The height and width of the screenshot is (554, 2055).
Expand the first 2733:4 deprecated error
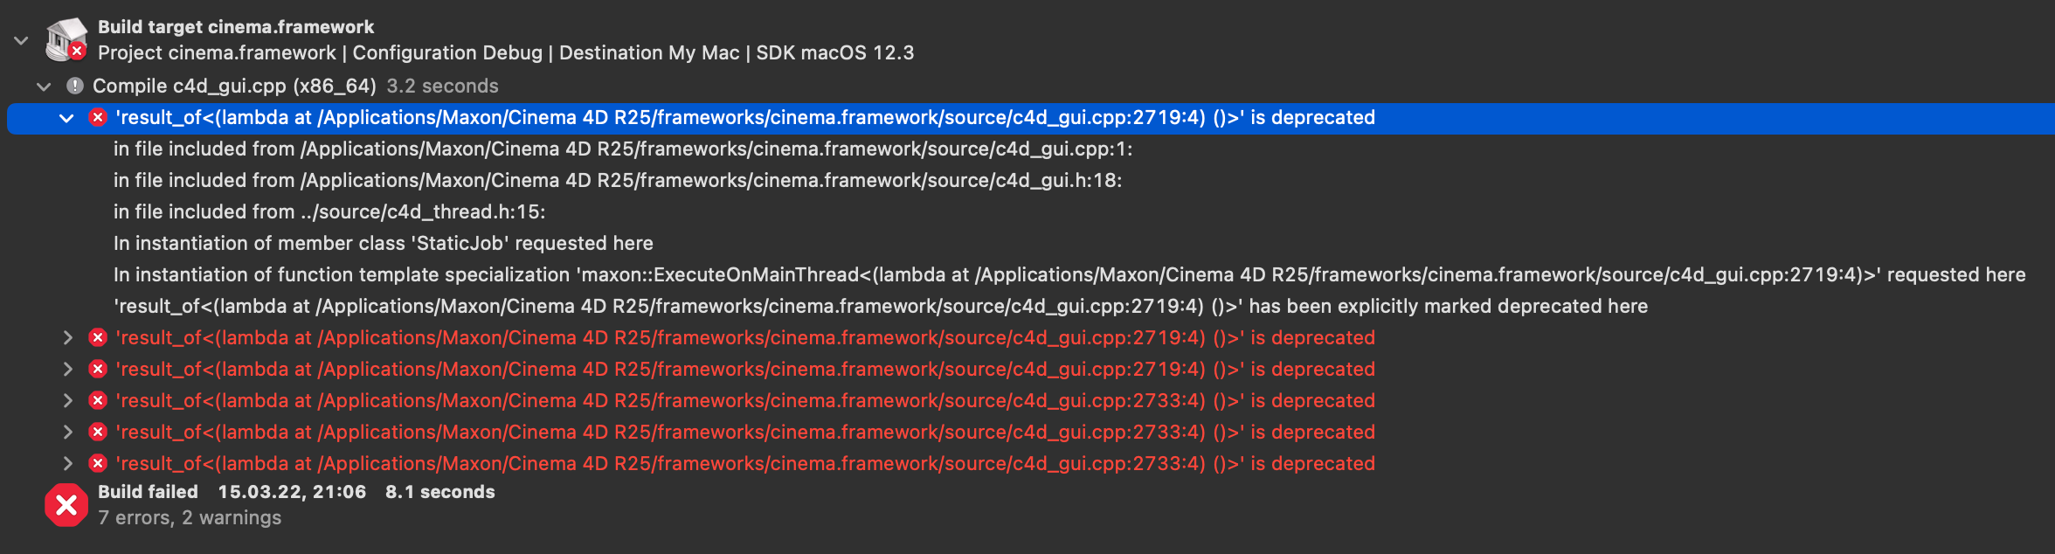[x=66, y=400]
